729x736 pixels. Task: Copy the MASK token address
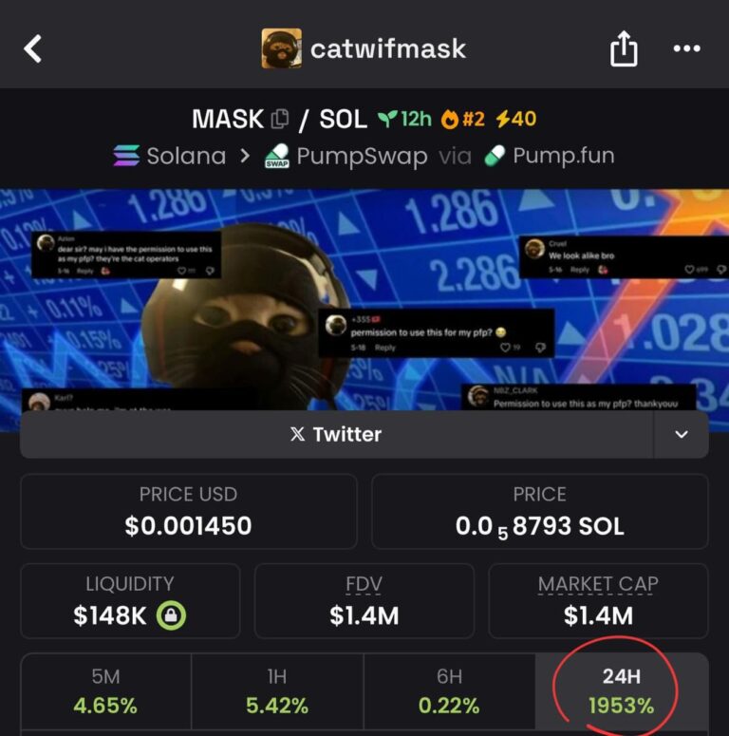click(280, 120)
